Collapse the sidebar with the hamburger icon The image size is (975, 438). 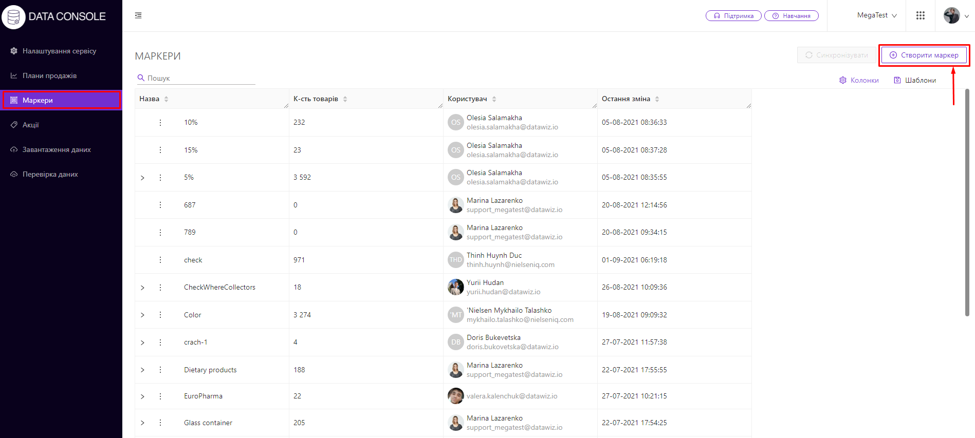138,15
